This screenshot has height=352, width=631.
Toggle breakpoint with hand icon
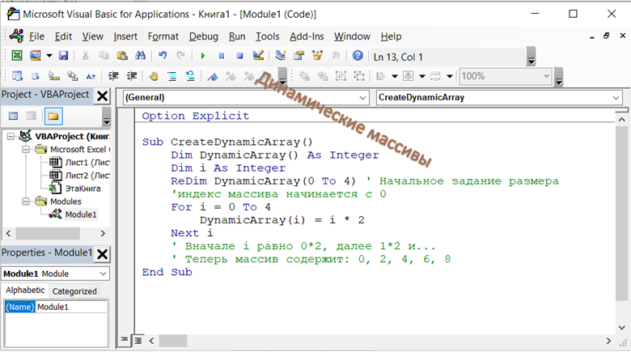point(154,76)
